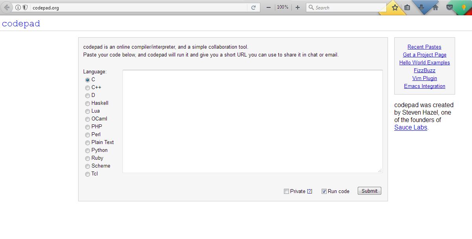
Task: Choose the Scheme language option
Action: point(88,166)
